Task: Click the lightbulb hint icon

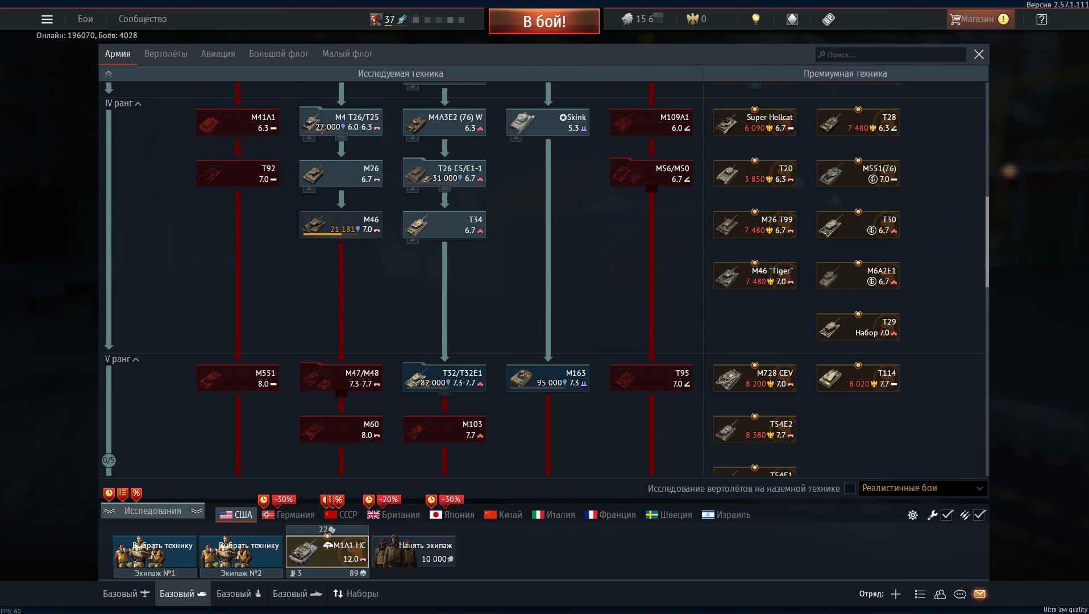Action: point(755,19)
